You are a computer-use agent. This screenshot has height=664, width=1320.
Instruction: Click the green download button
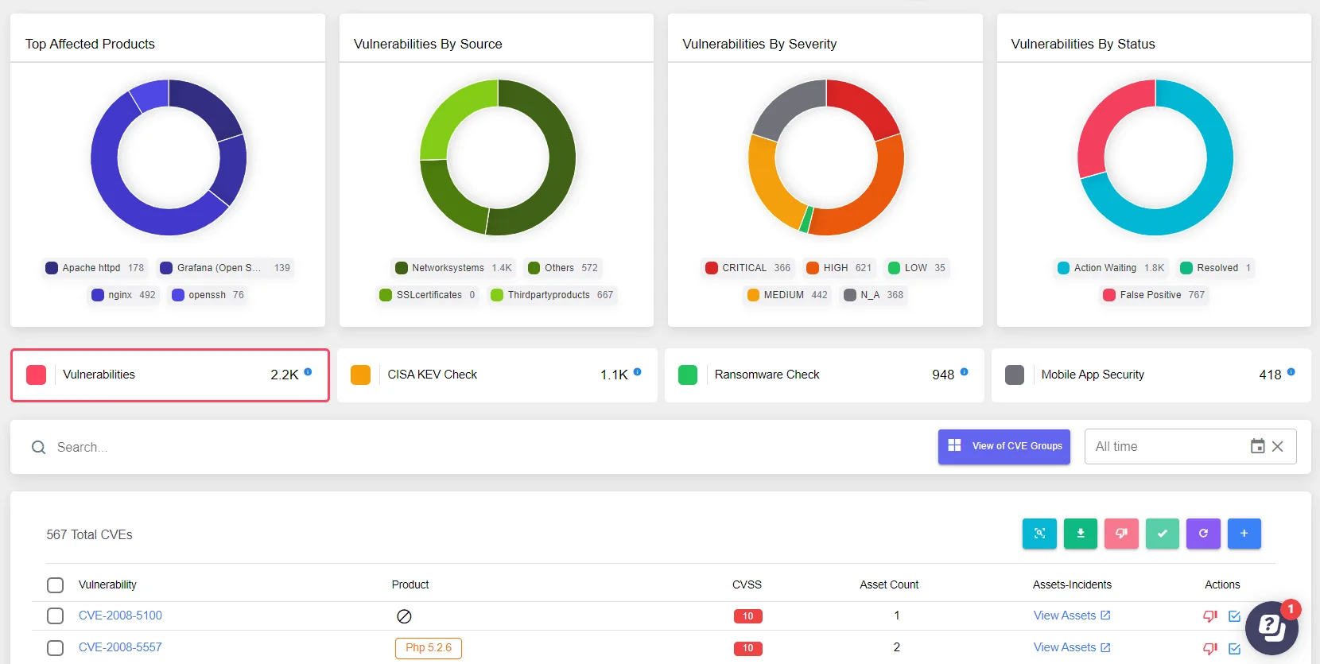(1081, 534)
